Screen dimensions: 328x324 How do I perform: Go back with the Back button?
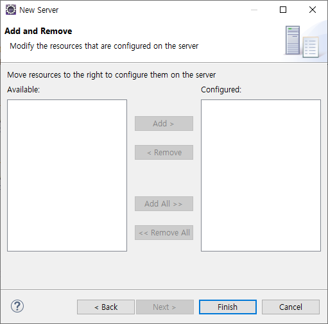click(x=106, y=307)
